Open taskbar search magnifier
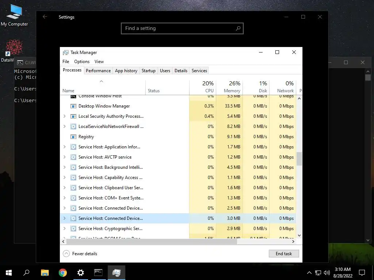The image size is (374, 280). 26,273
